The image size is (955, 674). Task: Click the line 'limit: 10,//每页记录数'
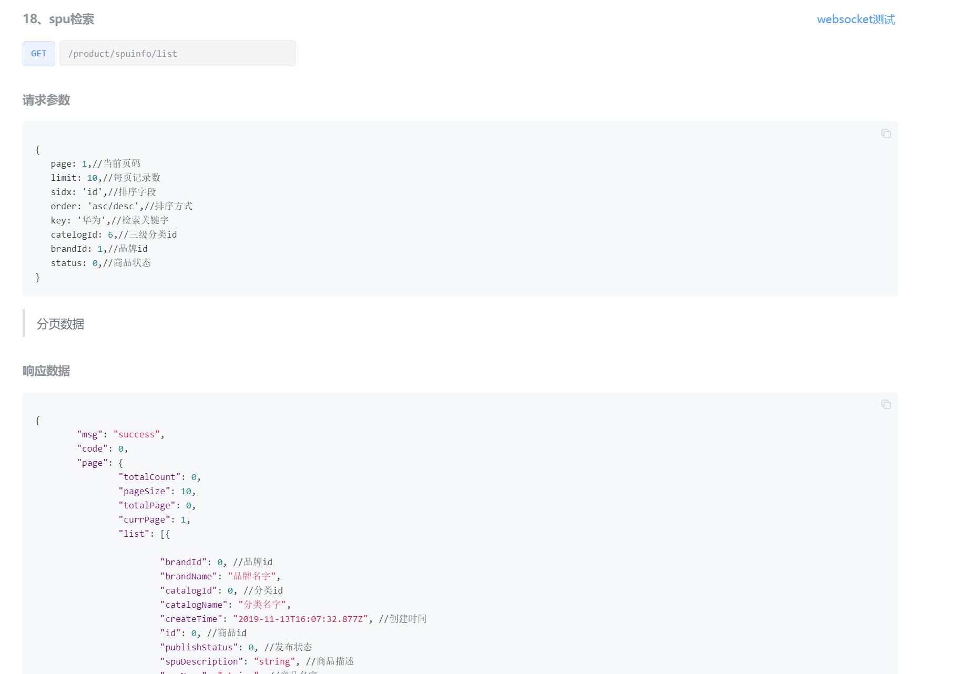(106, 178)
